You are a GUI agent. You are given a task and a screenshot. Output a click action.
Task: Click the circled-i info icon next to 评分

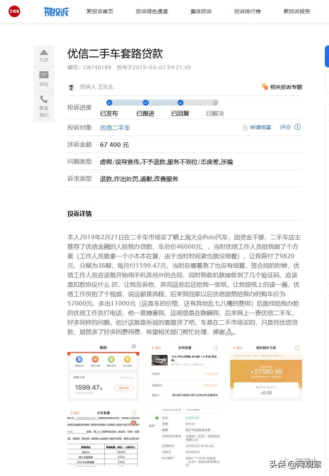point(298,128)
